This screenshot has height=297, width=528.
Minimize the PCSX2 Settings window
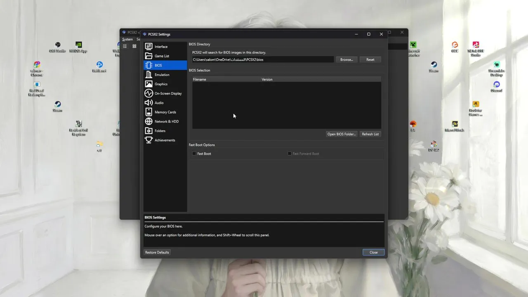click(x=356, y=34)
